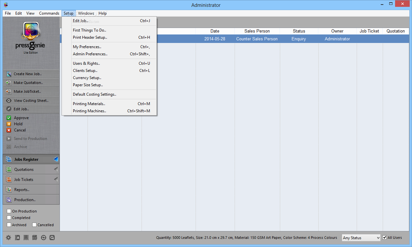Select Default Costing Settings.. menu item

coord(109,94)
